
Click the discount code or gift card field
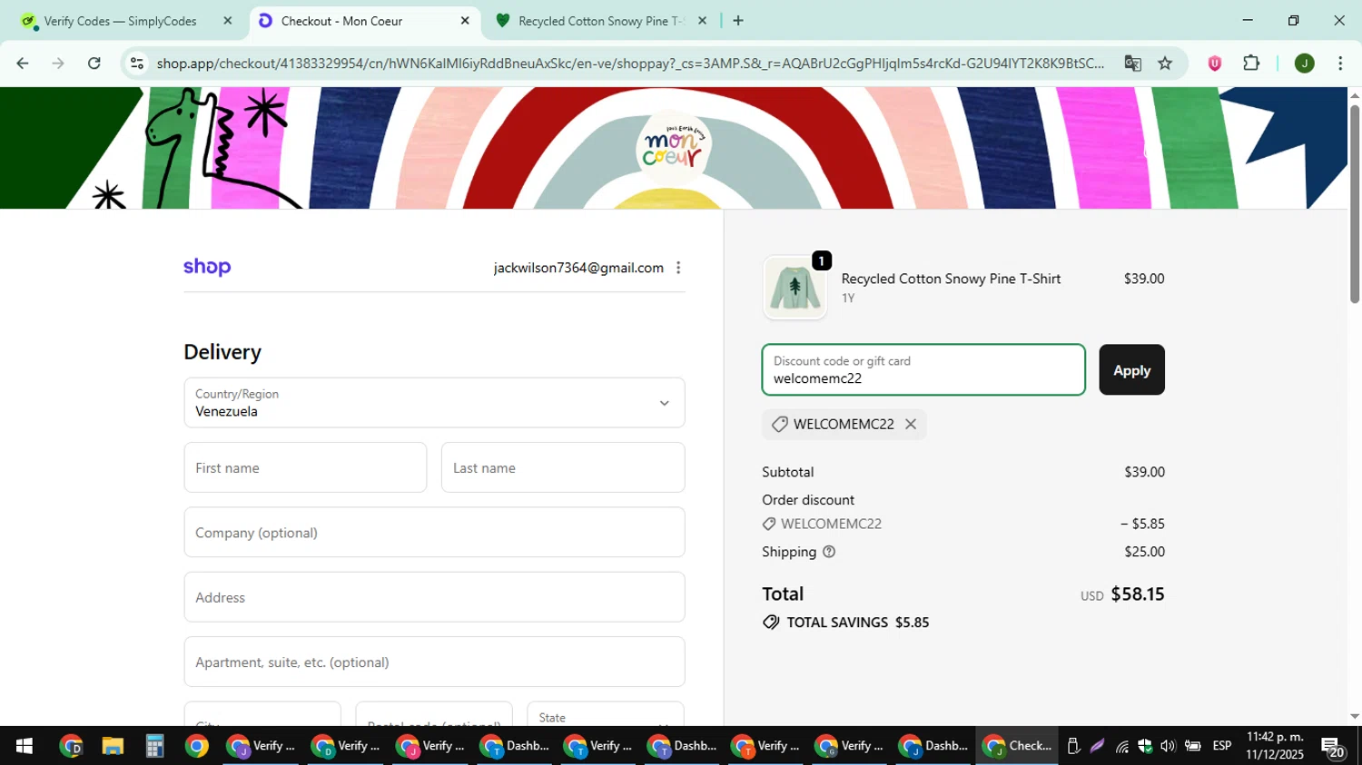[923, 370]
